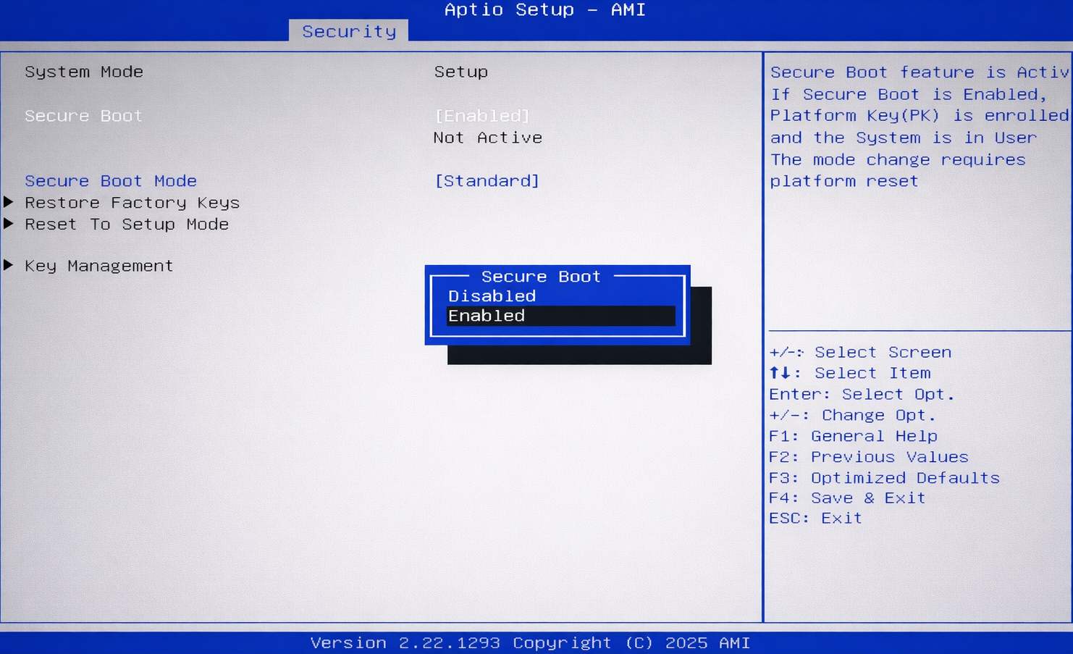Open Key Management
The image size is (1073, 654).
click(x=98, y=266)
